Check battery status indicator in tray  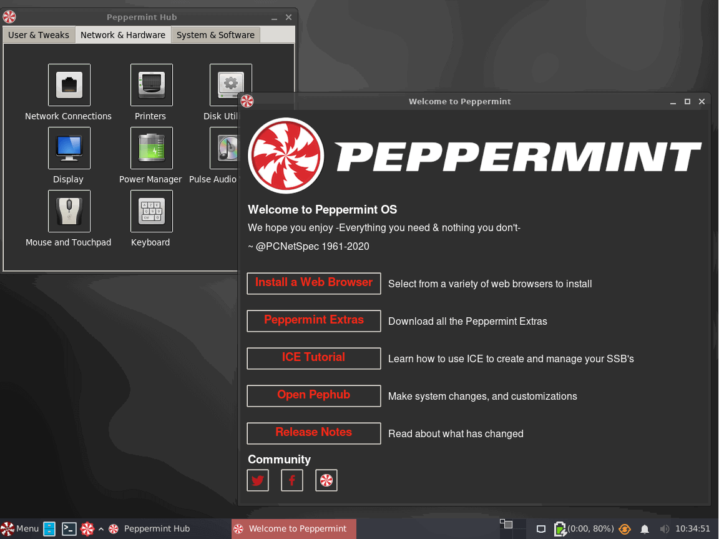pos(584,529)
